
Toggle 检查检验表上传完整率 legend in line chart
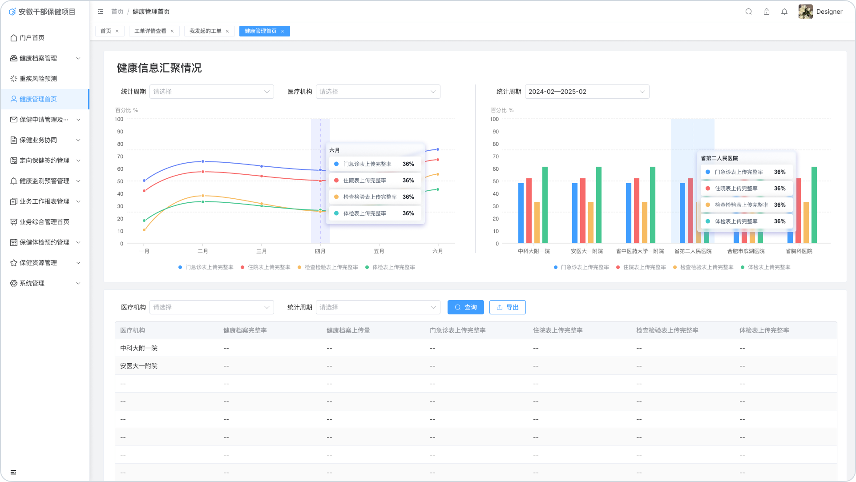[328, 267]
